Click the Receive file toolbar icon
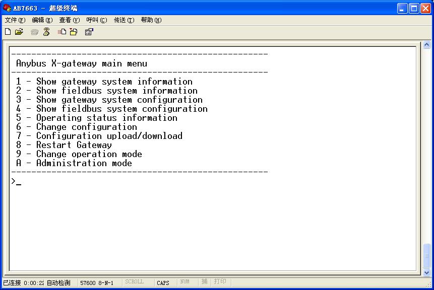The width and height of the screenshot is (434, 290). pyautogui.click(x=74, y=32)
